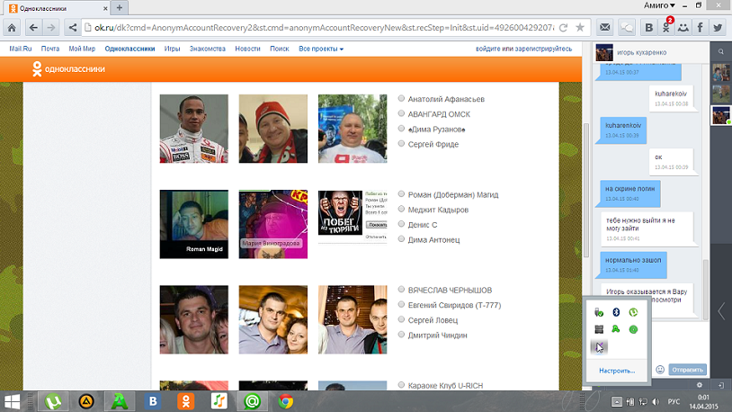Image resolution: width=732 pixels, height=412 pixels.
Task: Open the green A Amigo tray icon
Action: (x=616, y=329)
